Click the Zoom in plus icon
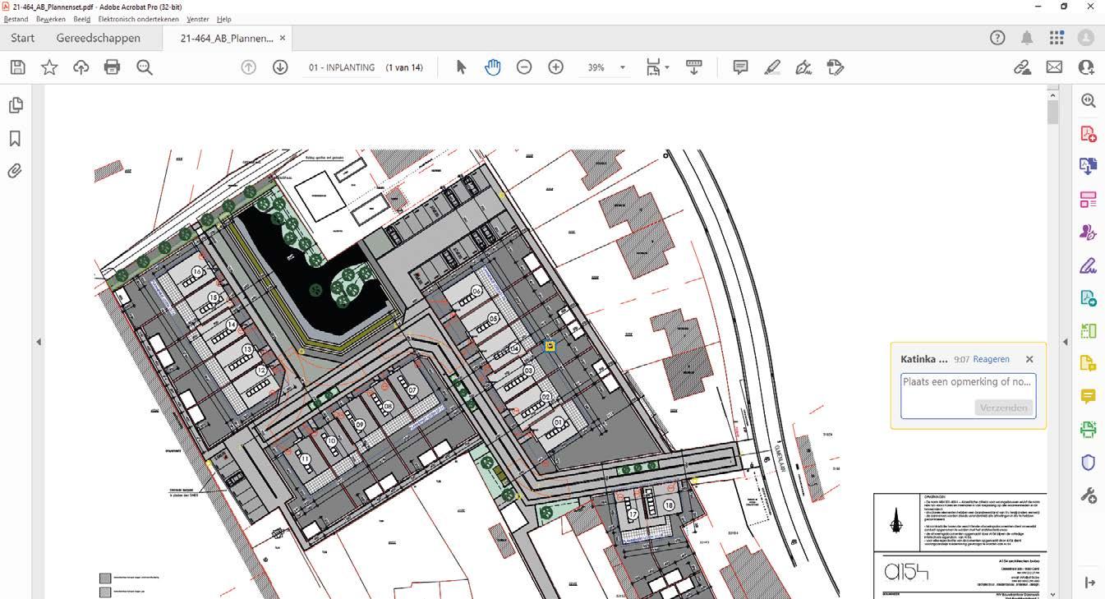 [x=555, y=67]
